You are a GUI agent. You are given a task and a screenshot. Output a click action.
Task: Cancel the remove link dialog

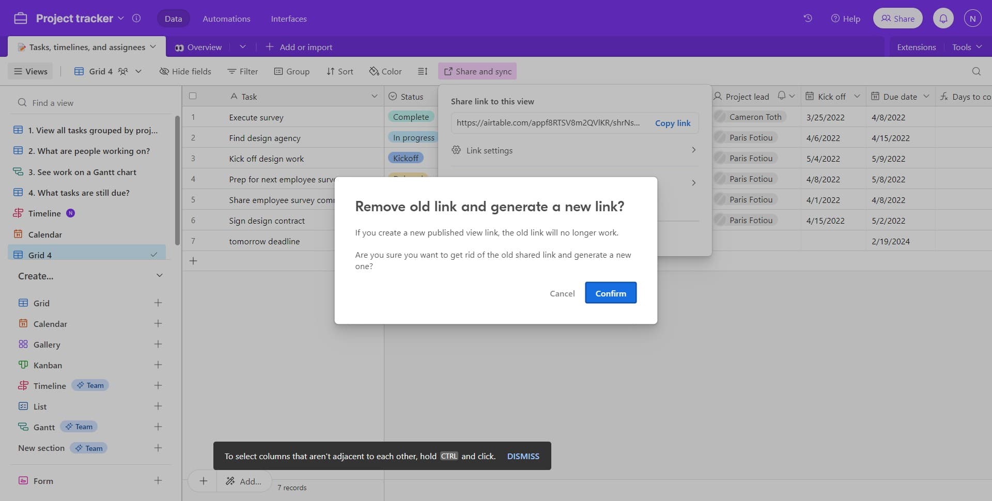tap(562, 293)
